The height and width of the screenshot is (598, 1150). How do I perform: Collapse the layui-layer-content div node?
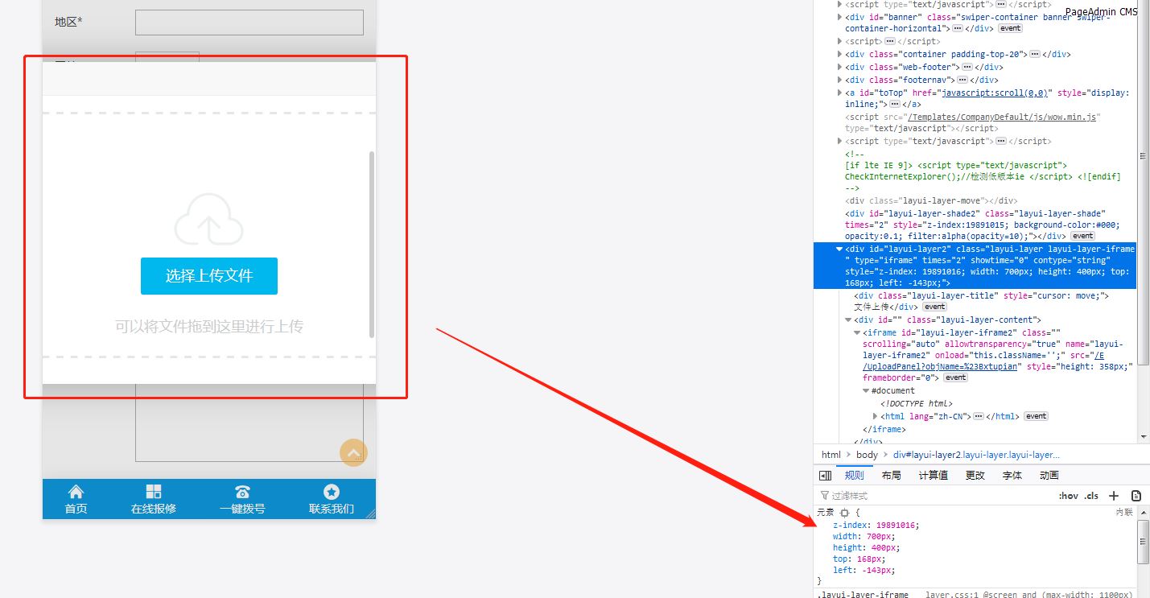pyautogui.click(x=849, y=320)
